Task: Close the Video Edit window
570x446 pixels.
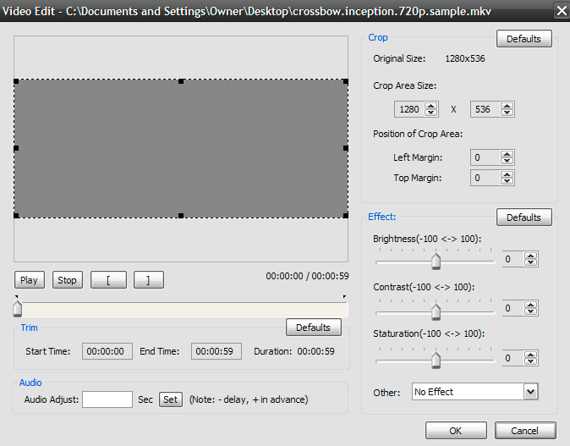Action: tap(562, 10)
